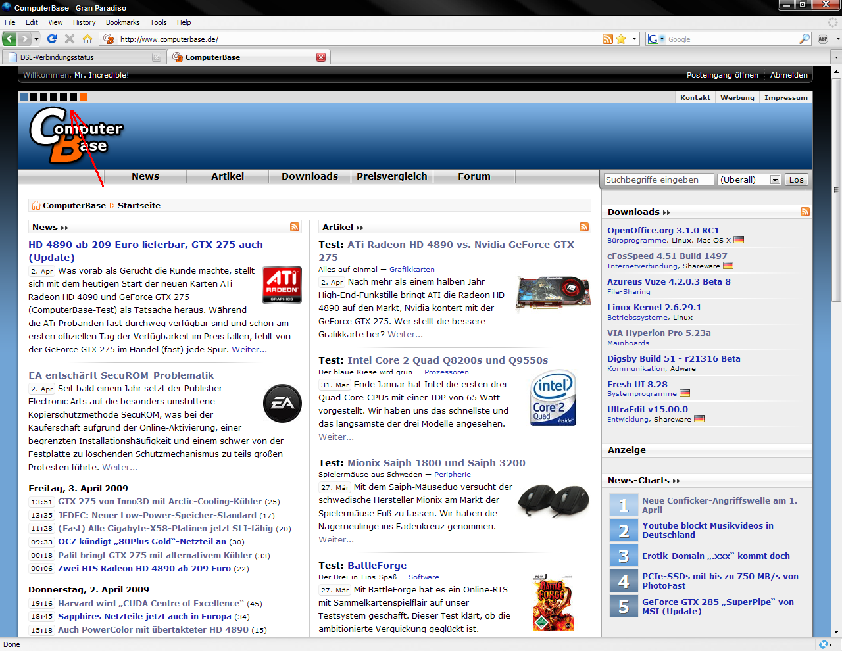Open the Tools menu

(158, 22)
